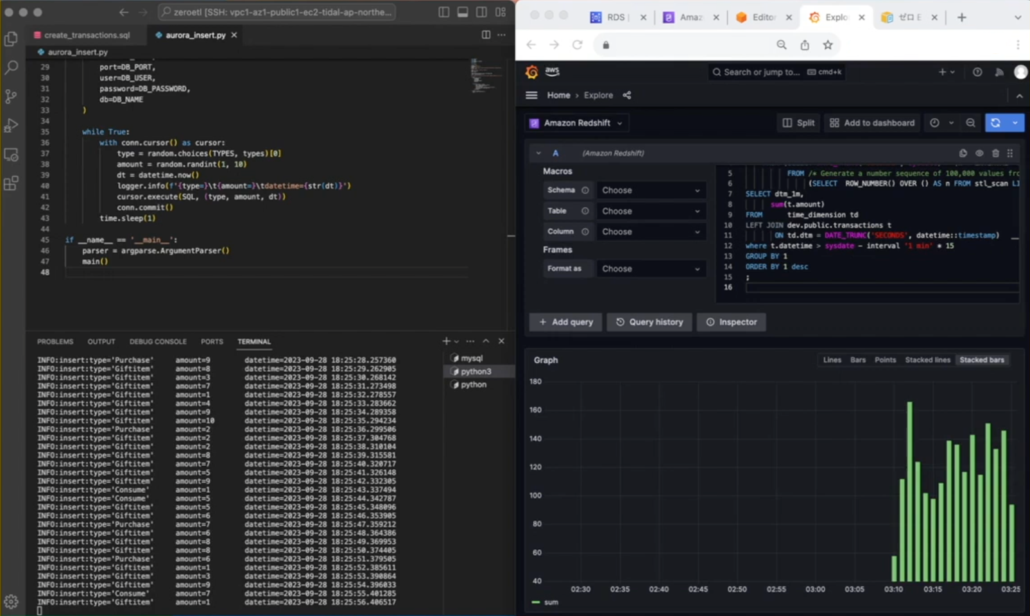Open the Source Control view in activity bar
The image size is (1030, 616).
point(11,96)
